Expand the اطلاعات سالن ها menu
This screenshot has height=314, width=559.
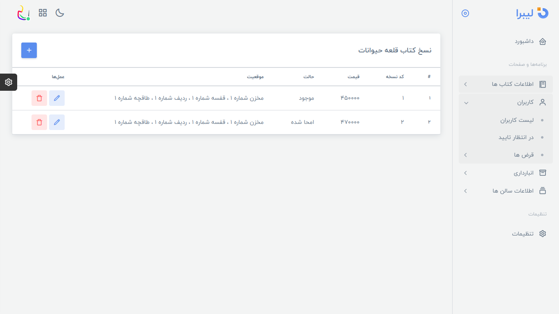point(506,191)
